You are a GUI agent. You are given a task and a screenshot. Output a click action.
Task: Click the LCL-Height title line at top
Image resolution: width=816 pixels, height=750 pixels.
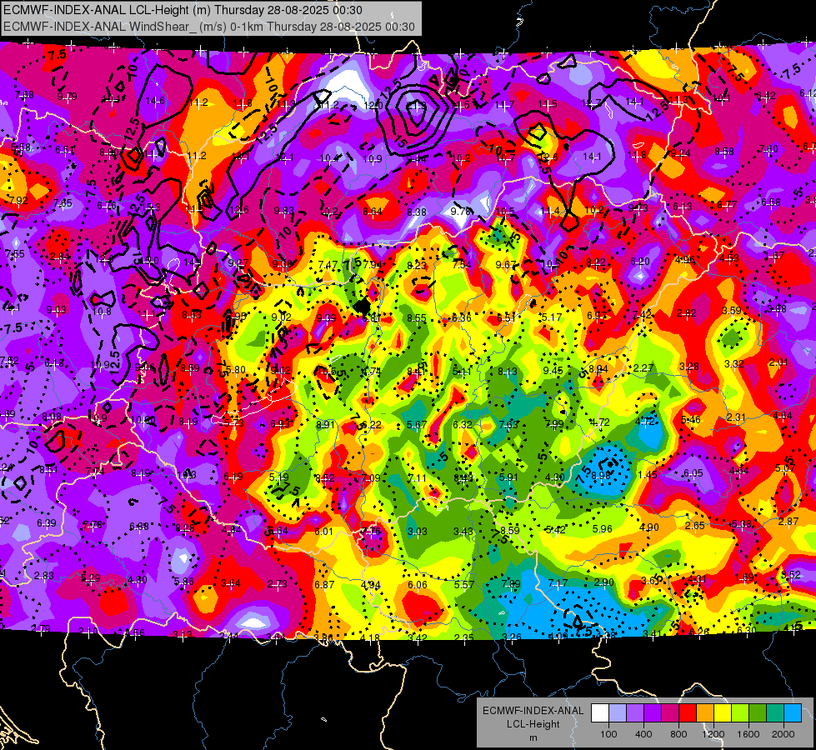183,10
